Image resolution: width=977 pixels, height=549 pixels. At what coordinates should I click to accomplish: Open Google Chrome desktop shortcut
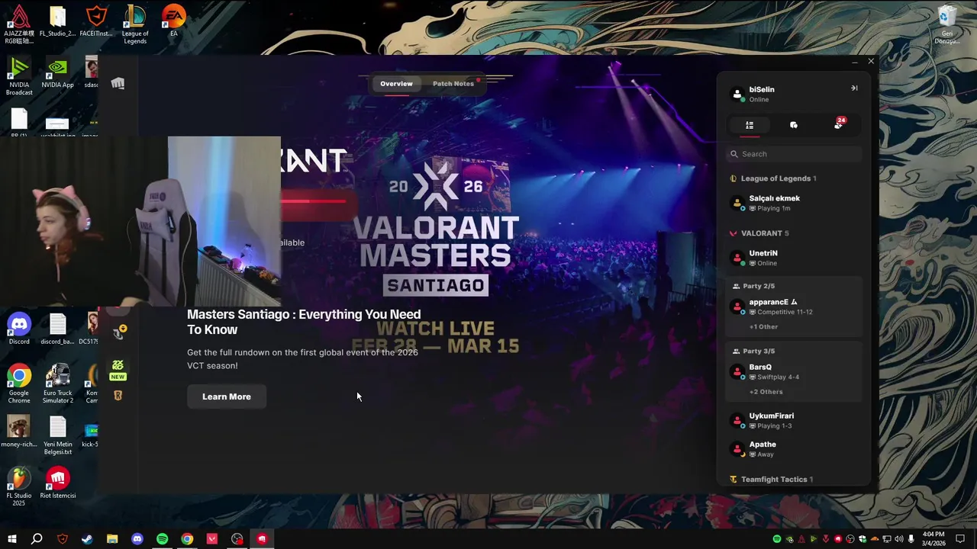point(19,384)
